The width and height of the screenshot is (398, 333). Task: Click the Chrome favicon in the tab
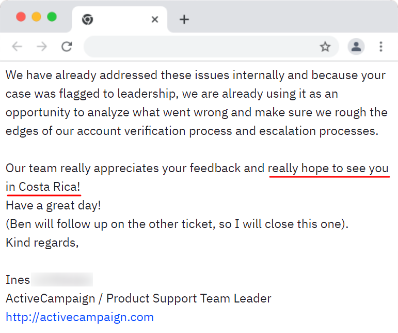point(88,20)
